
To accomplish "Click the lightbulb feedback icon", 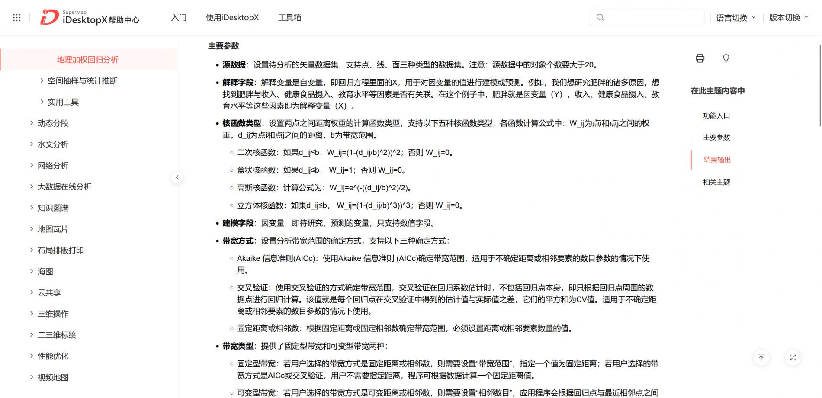I will (x=726, y=58).
